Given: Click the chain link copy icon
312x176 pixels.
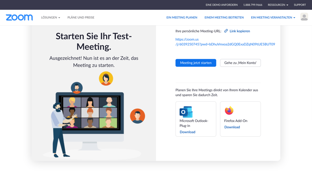Looking at the screenshot, I should pyautogui.click(x=226, y=31).
